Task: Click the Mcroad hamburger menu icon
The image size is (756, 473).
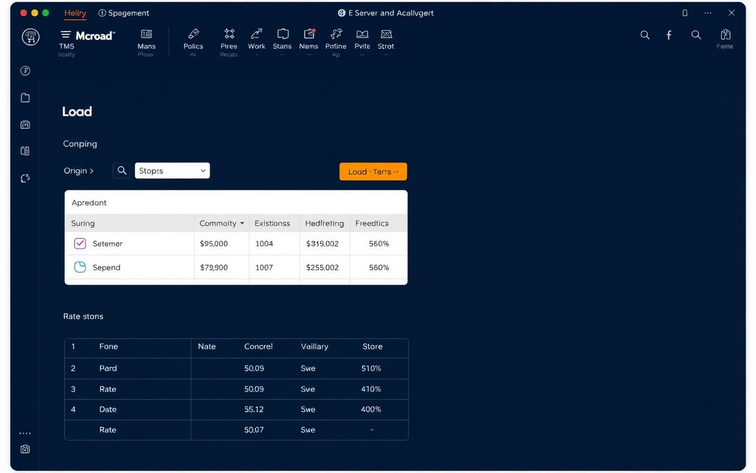Action: click(66, 35)
